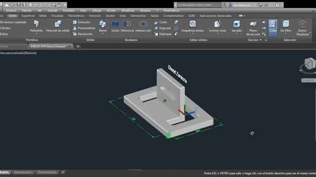Open the Ventana menu

coord(145,10)
